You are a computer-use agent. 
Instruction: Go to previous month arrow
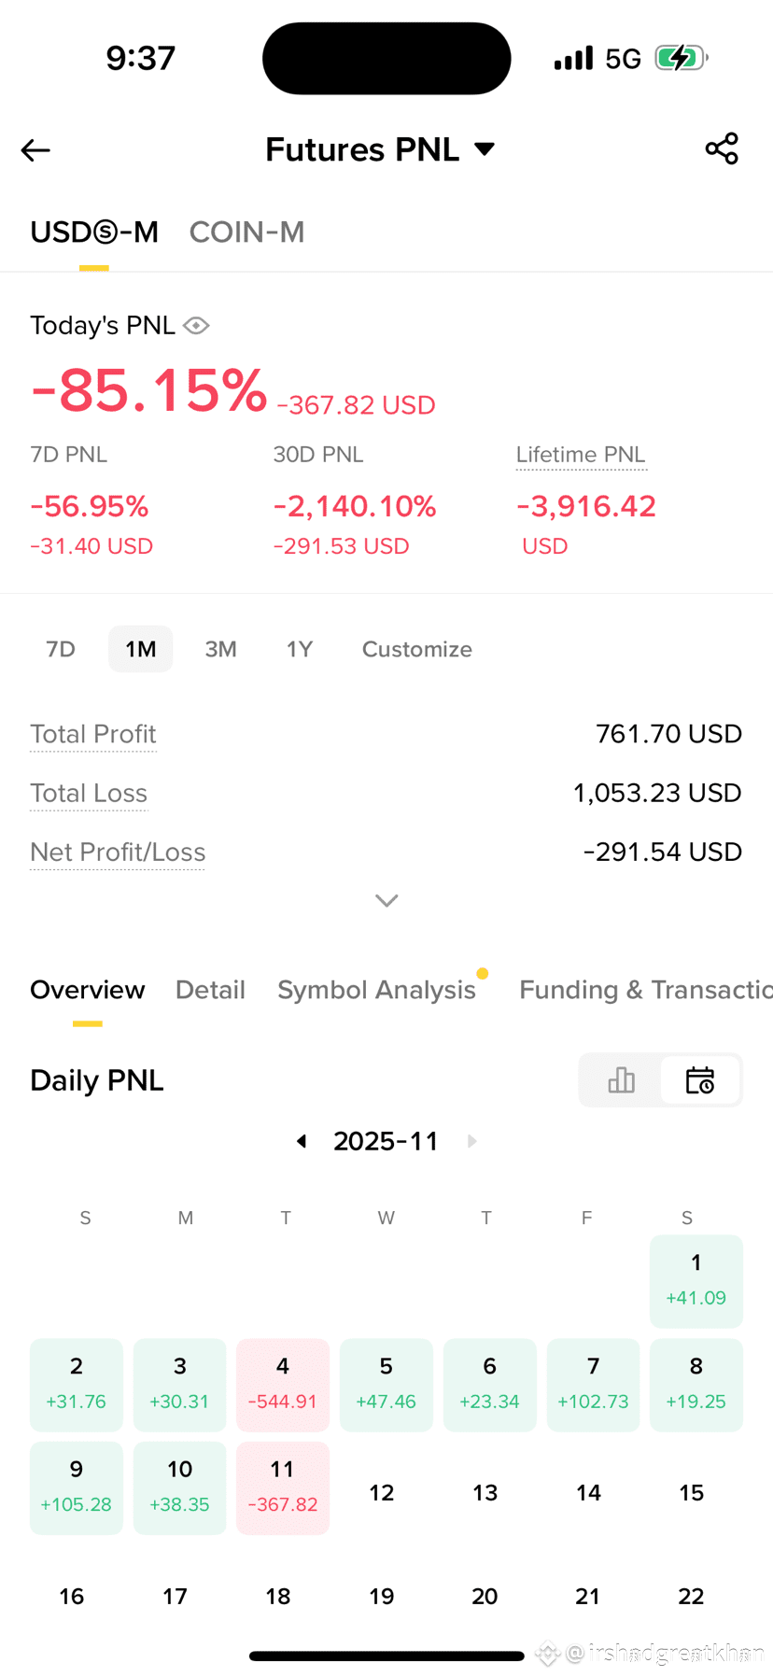point(302,1141)
